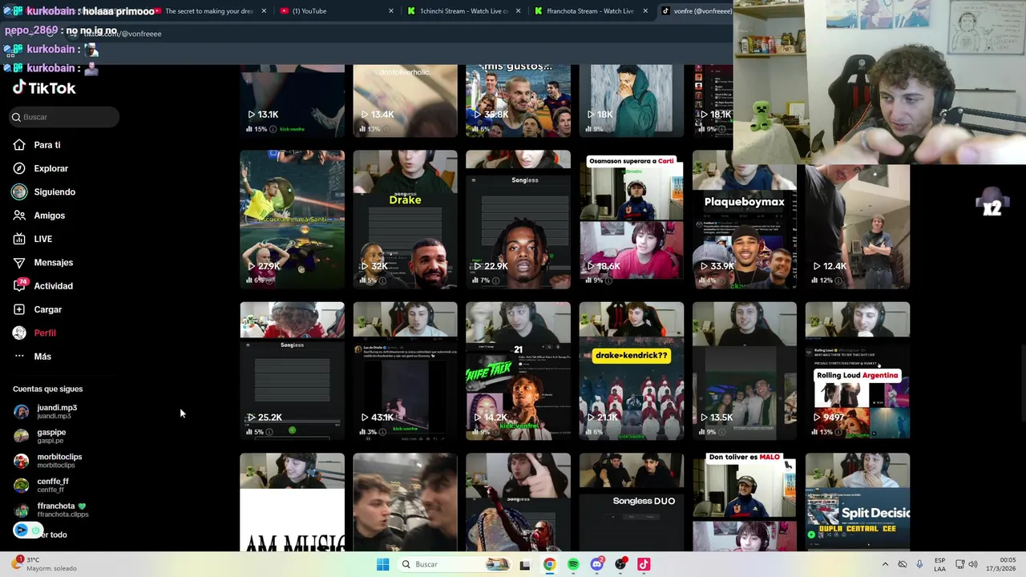Screen dimensions: 1026x577
Task: Close the (1) YouTube tab
Action: tap(391, 11)
